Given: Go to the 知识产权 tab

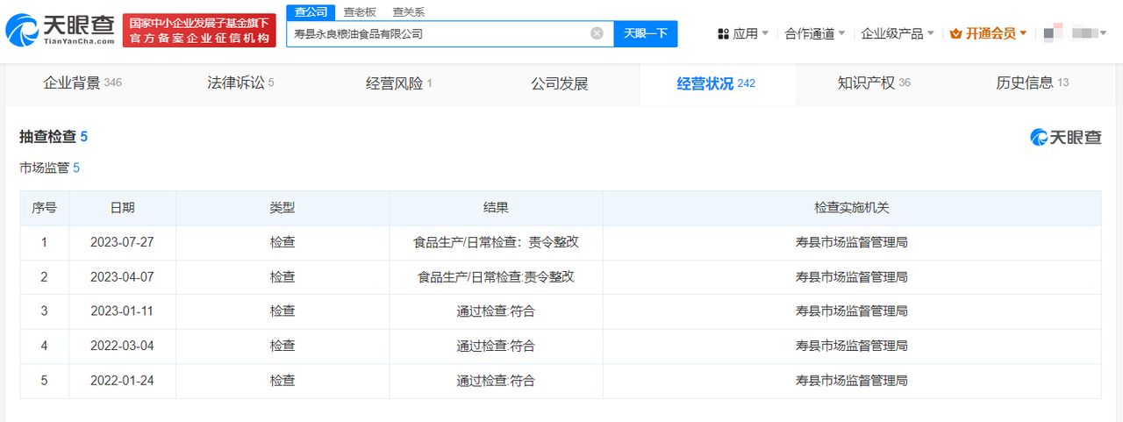Looking at the screenshot, I should tap(874, 83).
